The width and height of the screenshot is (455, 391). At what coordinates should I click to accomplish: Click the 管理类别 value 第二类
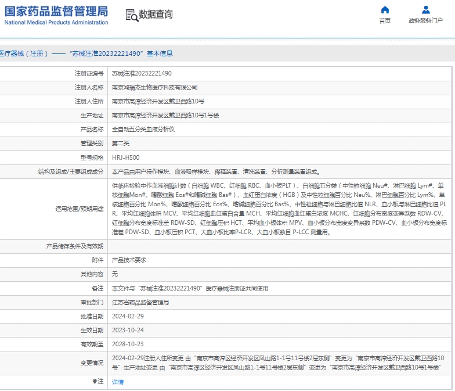[121, 144]
